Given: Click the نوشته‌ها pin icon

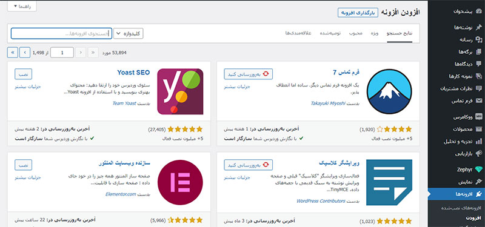Looking at the screenshot, I should coord(479,27).
